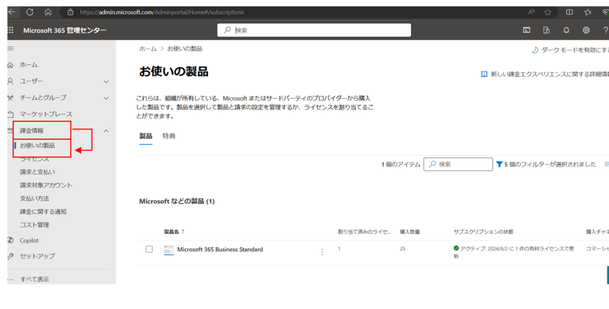Open the document download icon in header

(x=547, y=30)
